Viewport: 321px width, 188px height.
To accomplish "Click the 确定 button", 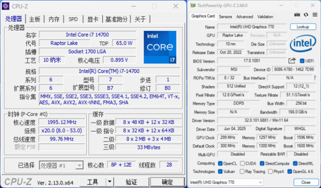I will click(x=167, y=182).
